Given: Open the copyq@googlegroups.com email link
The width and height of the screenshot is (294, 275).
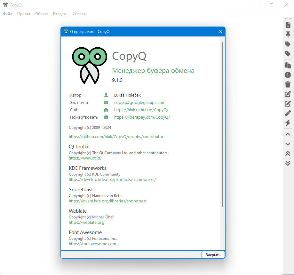Looking at the screenshot, I should 140,103.
